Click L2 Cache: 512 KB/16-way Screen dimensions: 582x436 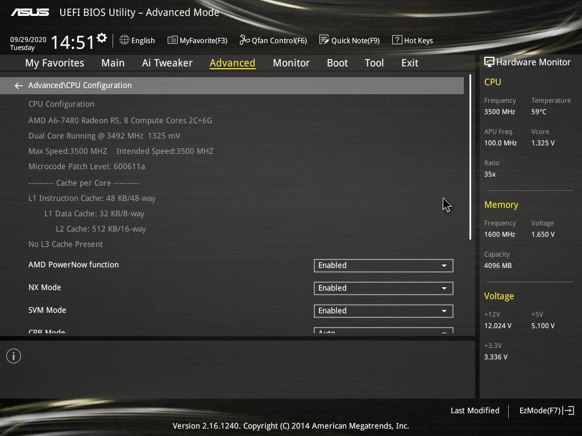click(101, 229)
